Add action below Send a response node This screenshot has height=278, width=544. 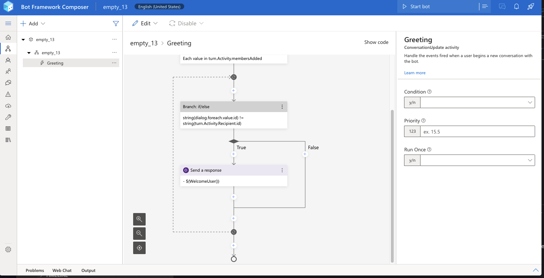[233, 197]
